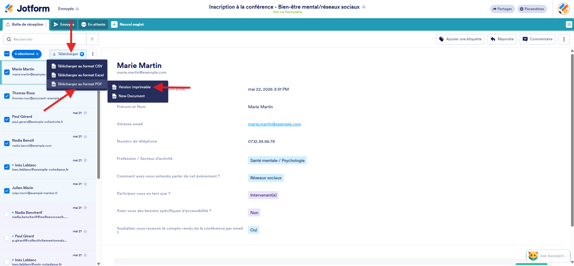Screen dimensions: 574x266
Task: Toggle the select-all checkbox
Action: point(7,54)
